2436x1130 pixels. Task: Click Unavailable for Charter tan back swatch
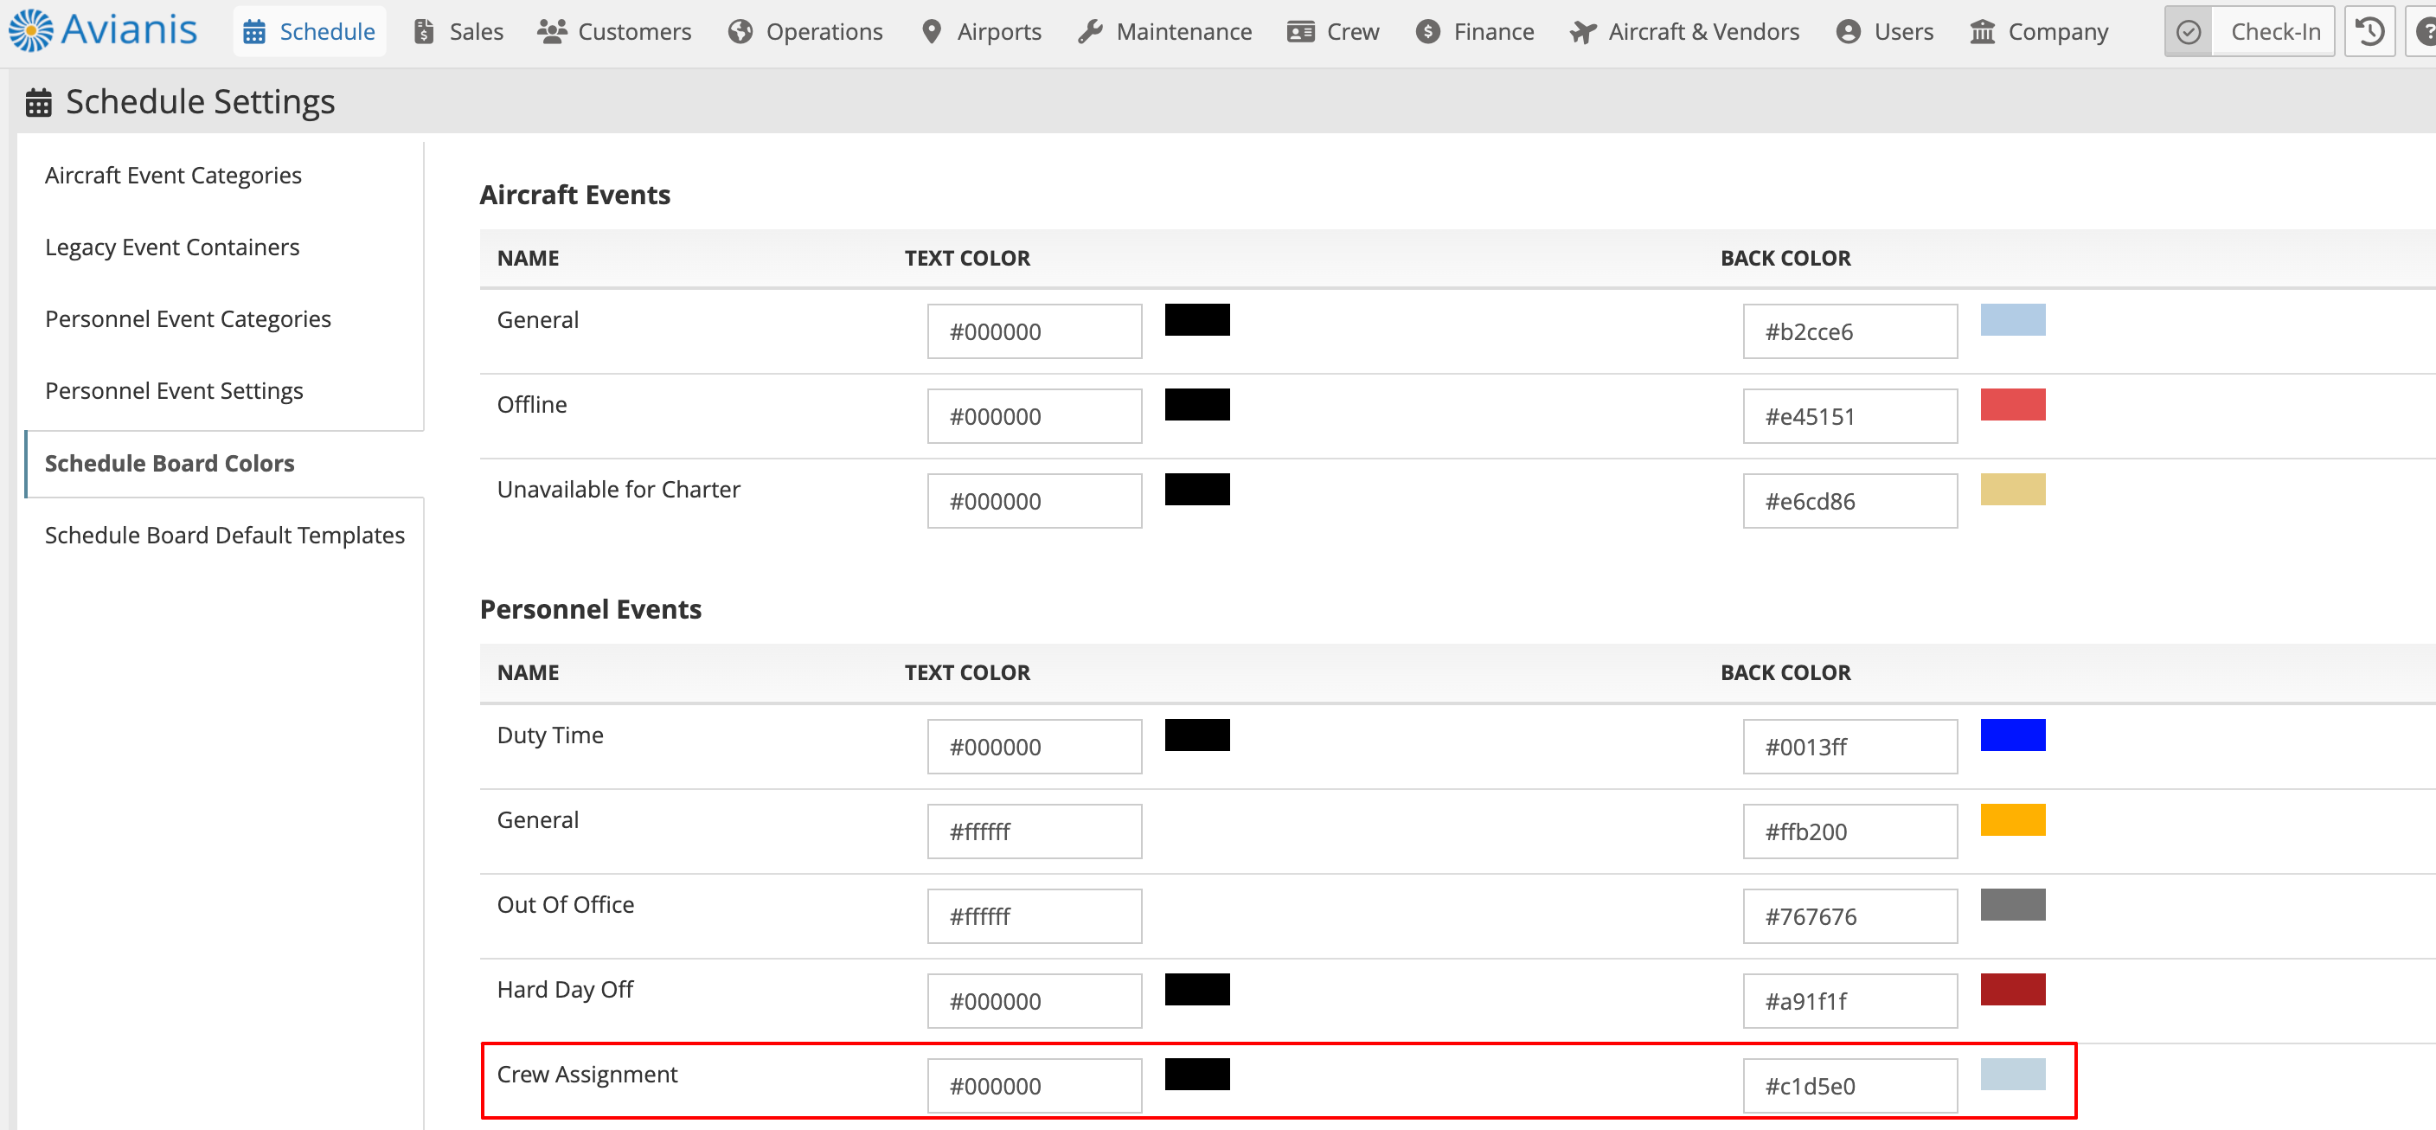click(2012, 490)
